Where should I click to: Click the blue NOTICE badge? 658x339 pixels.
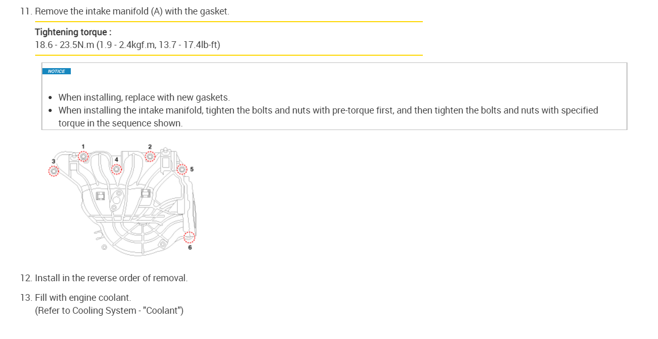coord(56,71)
